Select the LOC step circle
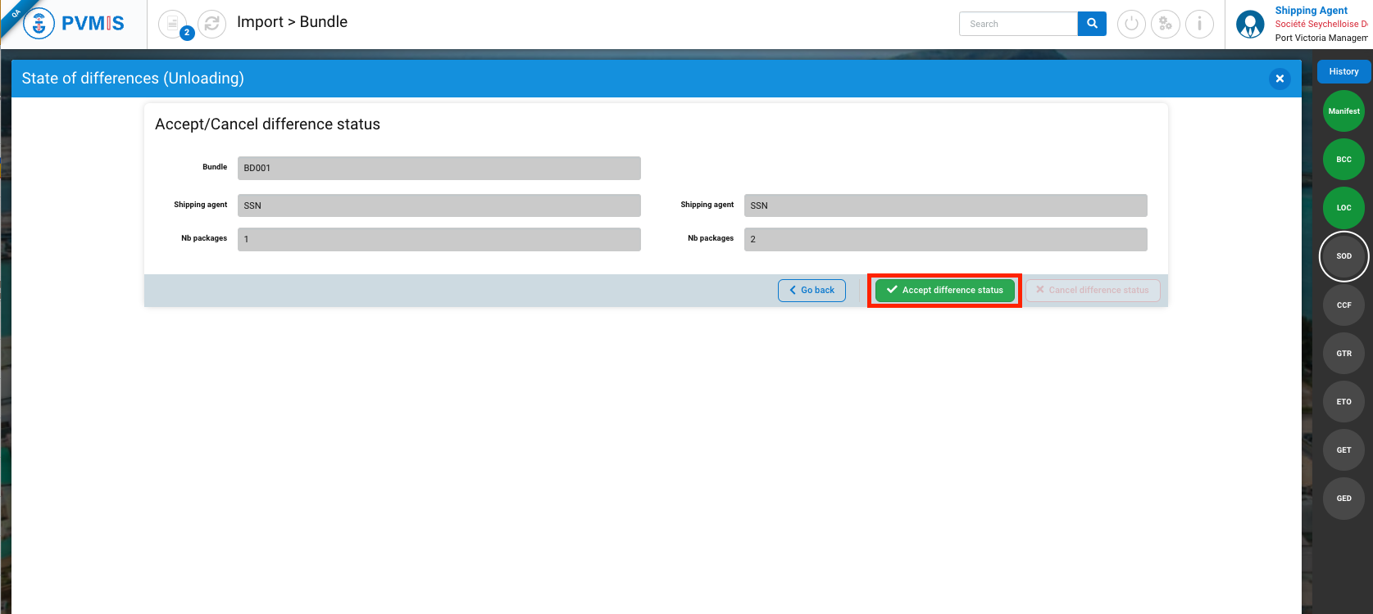This screenshot has height=614, width=1373. (1343, 208)
